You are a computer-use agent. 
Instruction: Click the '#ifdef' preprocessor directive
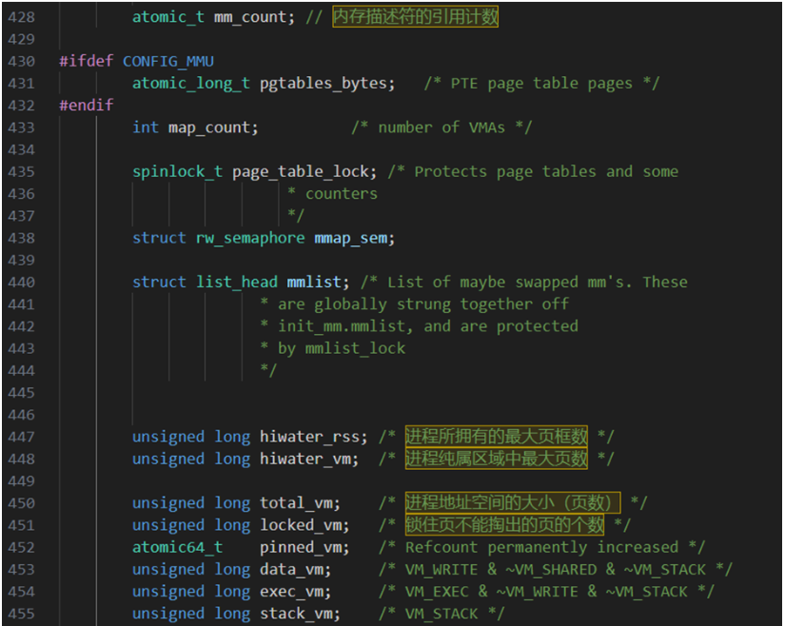click(87, 61)
